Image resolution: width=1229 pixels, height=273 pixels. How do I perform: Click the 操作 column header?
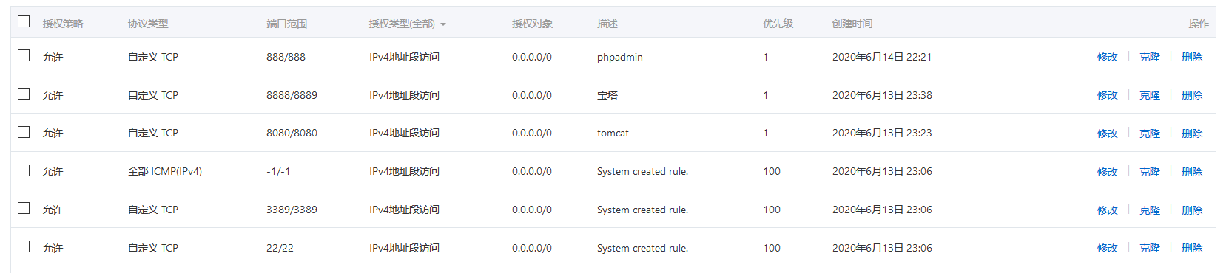(1199, 24)
